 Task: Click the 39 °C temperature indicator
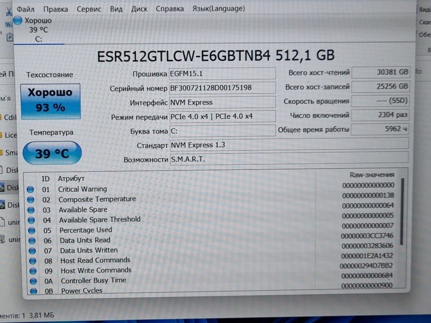pyautogui.click(x=52, y=153)
